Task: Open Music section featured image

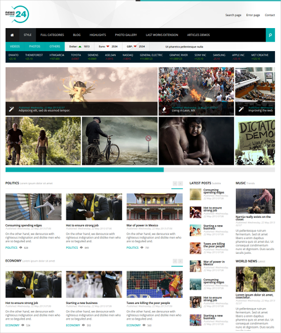Action: pos(255,201)
